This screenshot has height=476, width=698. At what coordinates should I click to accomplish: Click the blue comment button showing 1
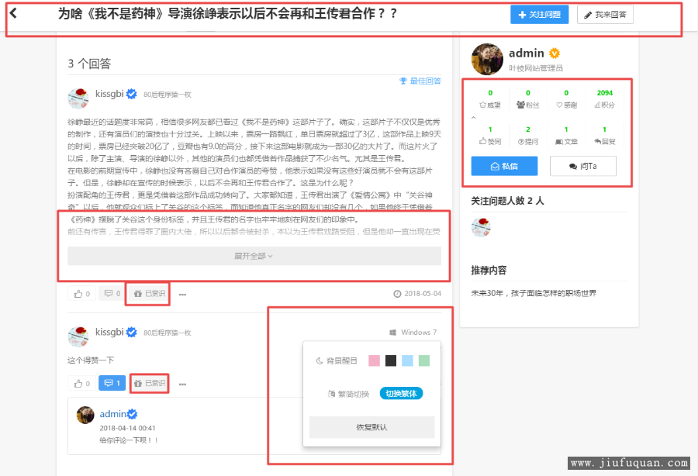click(x=111, y=383)
